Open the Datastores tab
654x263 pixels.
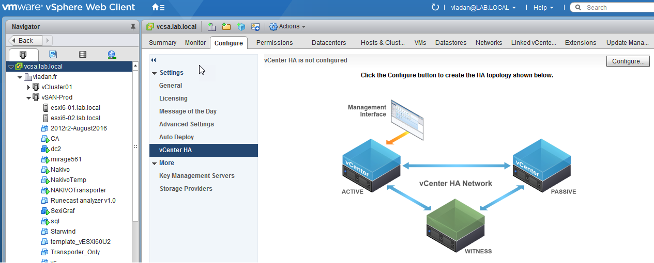click(x=451, y=43)
